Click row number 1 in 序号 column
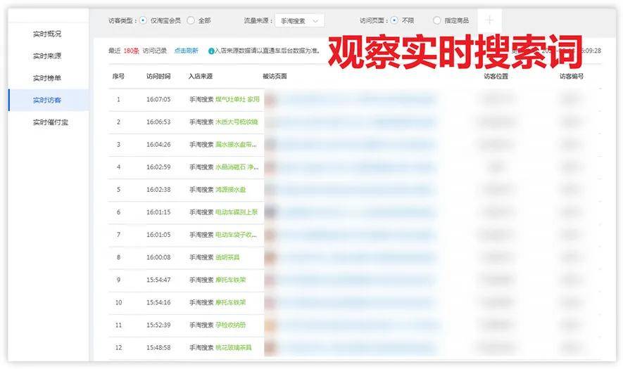Viewport: 623px width, 369px height. pos(118,100)
